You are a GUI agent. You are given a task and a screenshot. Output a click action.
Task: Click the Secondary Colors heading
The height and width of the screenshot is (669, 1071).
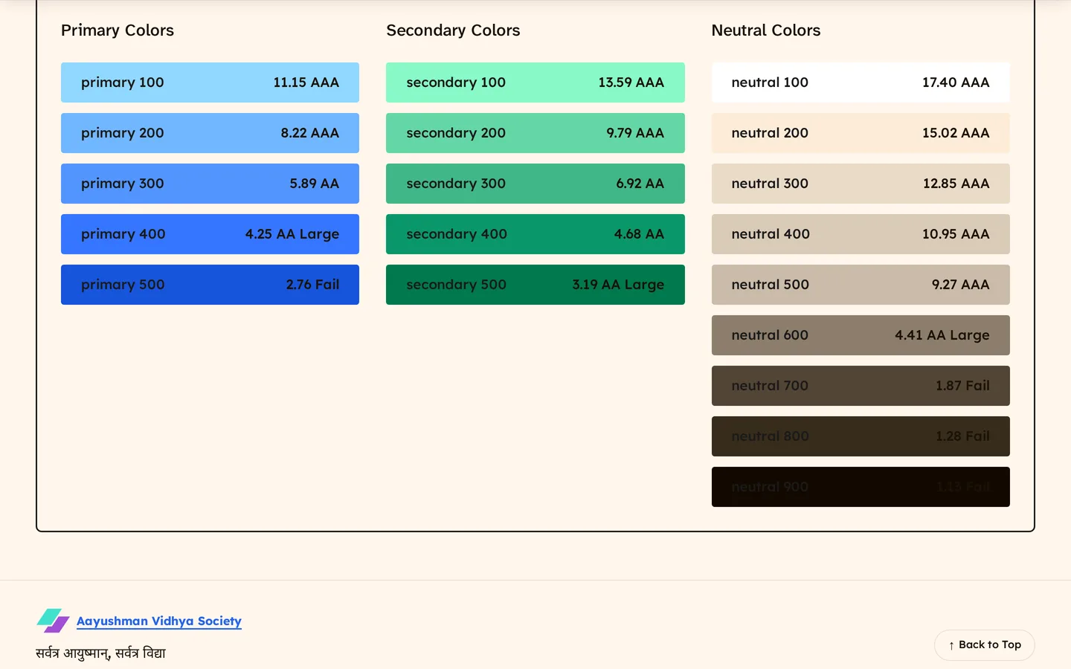point(453,30)
